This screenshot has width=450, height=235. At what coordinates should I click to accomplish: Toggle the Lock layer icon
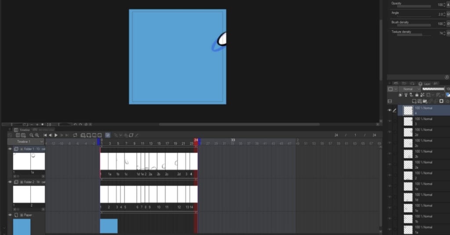coord(417,95)
